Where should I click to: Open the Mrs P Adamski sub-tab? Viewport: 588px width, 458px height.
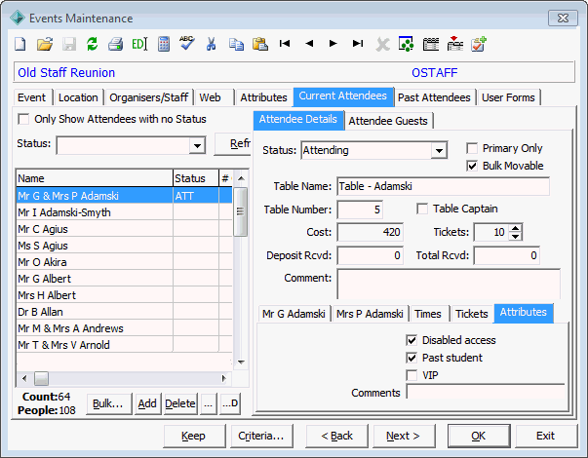tap(370, 314)
